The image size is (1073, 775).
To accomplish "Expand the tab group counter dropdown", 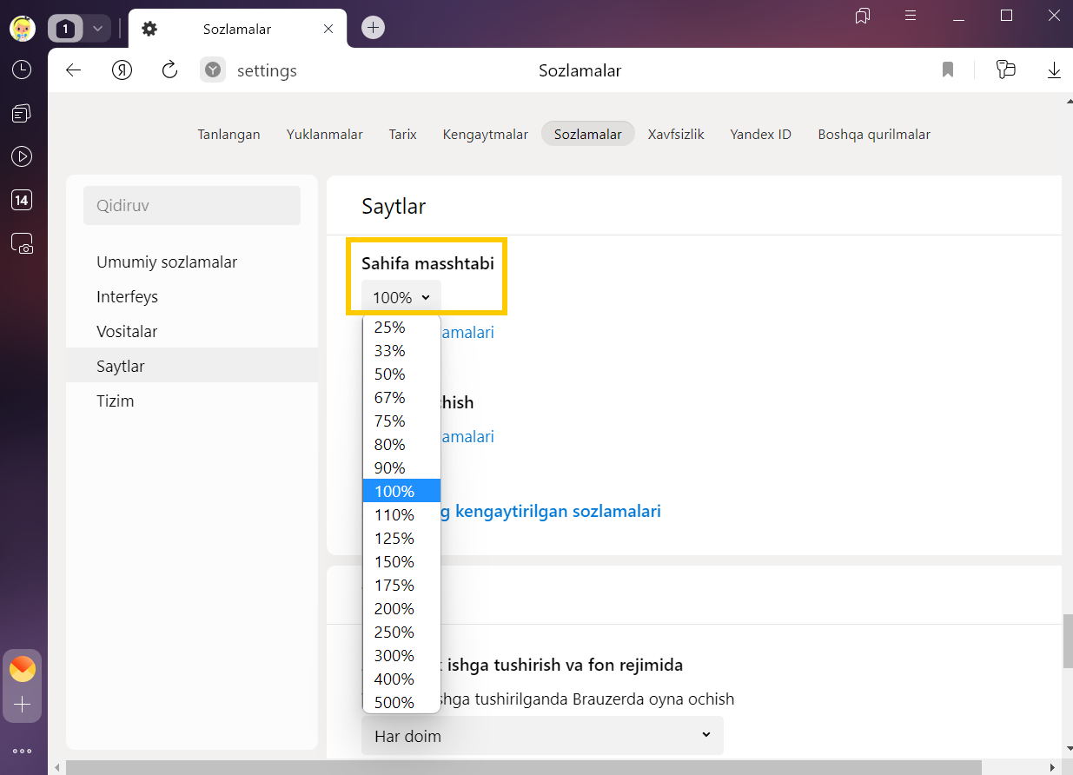I will [97, 29].
